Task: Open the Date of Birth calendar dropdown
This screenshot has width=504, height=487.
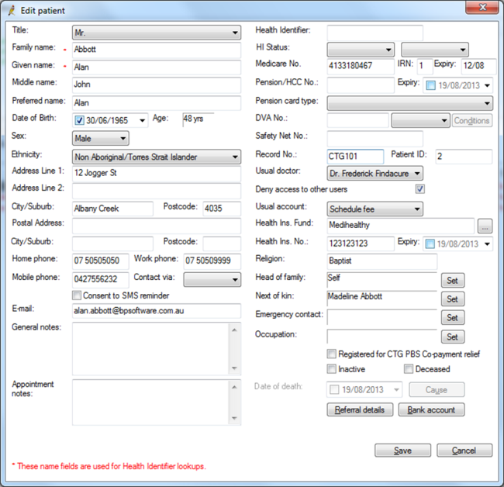Action: (x=142, y=121)
